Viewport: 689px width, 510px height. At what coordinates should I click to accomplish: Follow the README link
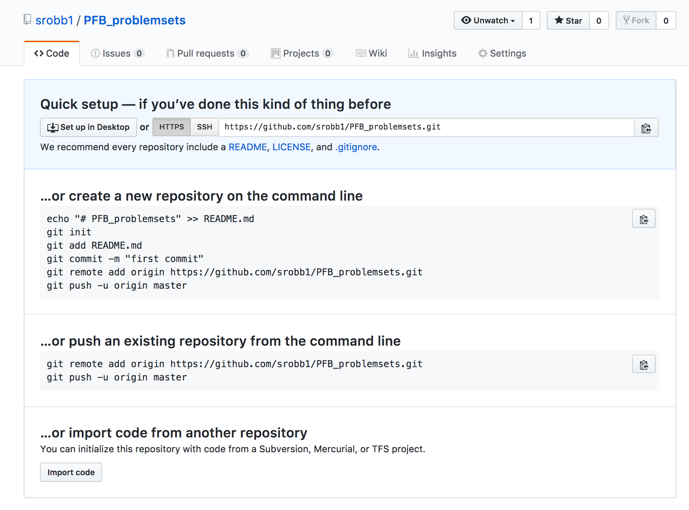[248, 147]
